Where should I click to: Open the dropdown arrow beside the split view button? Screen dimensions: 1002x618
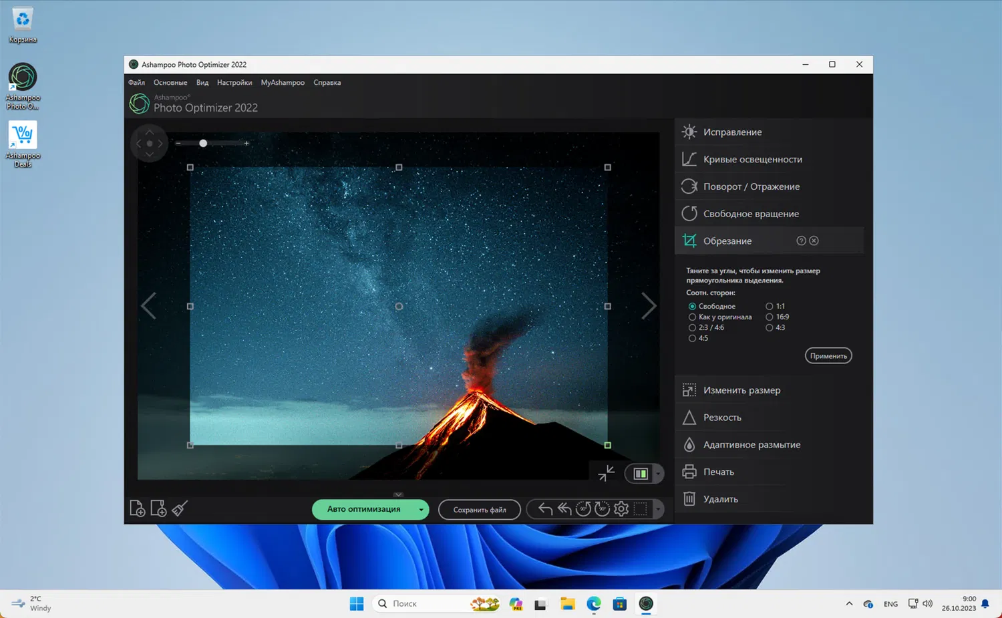[x=658, y=474]
